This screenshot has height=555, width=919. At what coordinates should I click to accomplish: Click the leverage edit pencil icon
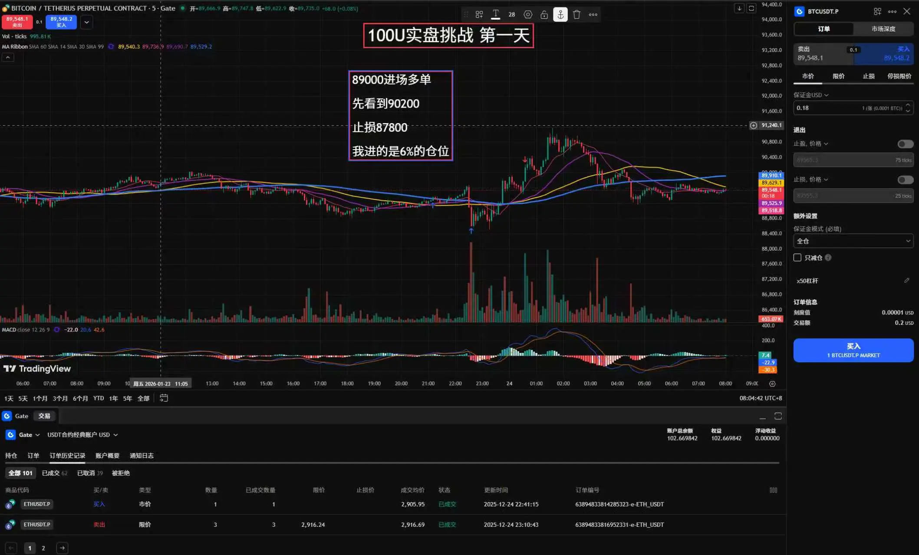tap(907, 281)
